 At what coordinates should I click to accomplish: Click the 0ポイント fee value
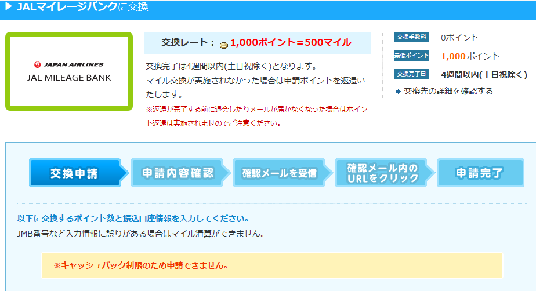[459, 38]
